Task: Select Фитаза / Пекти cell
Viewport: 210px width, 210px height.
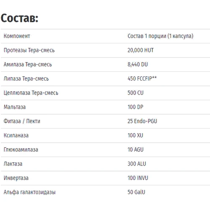Action: tap(22, 121)
